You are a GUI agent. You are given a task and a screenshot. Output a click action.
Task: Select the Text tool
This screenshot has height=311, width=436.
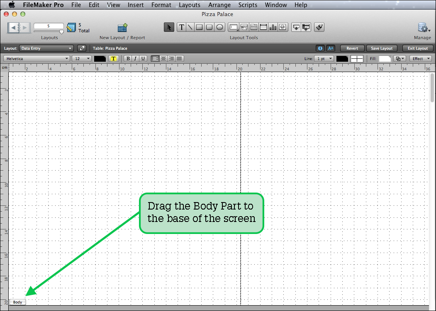coord(182,27)
